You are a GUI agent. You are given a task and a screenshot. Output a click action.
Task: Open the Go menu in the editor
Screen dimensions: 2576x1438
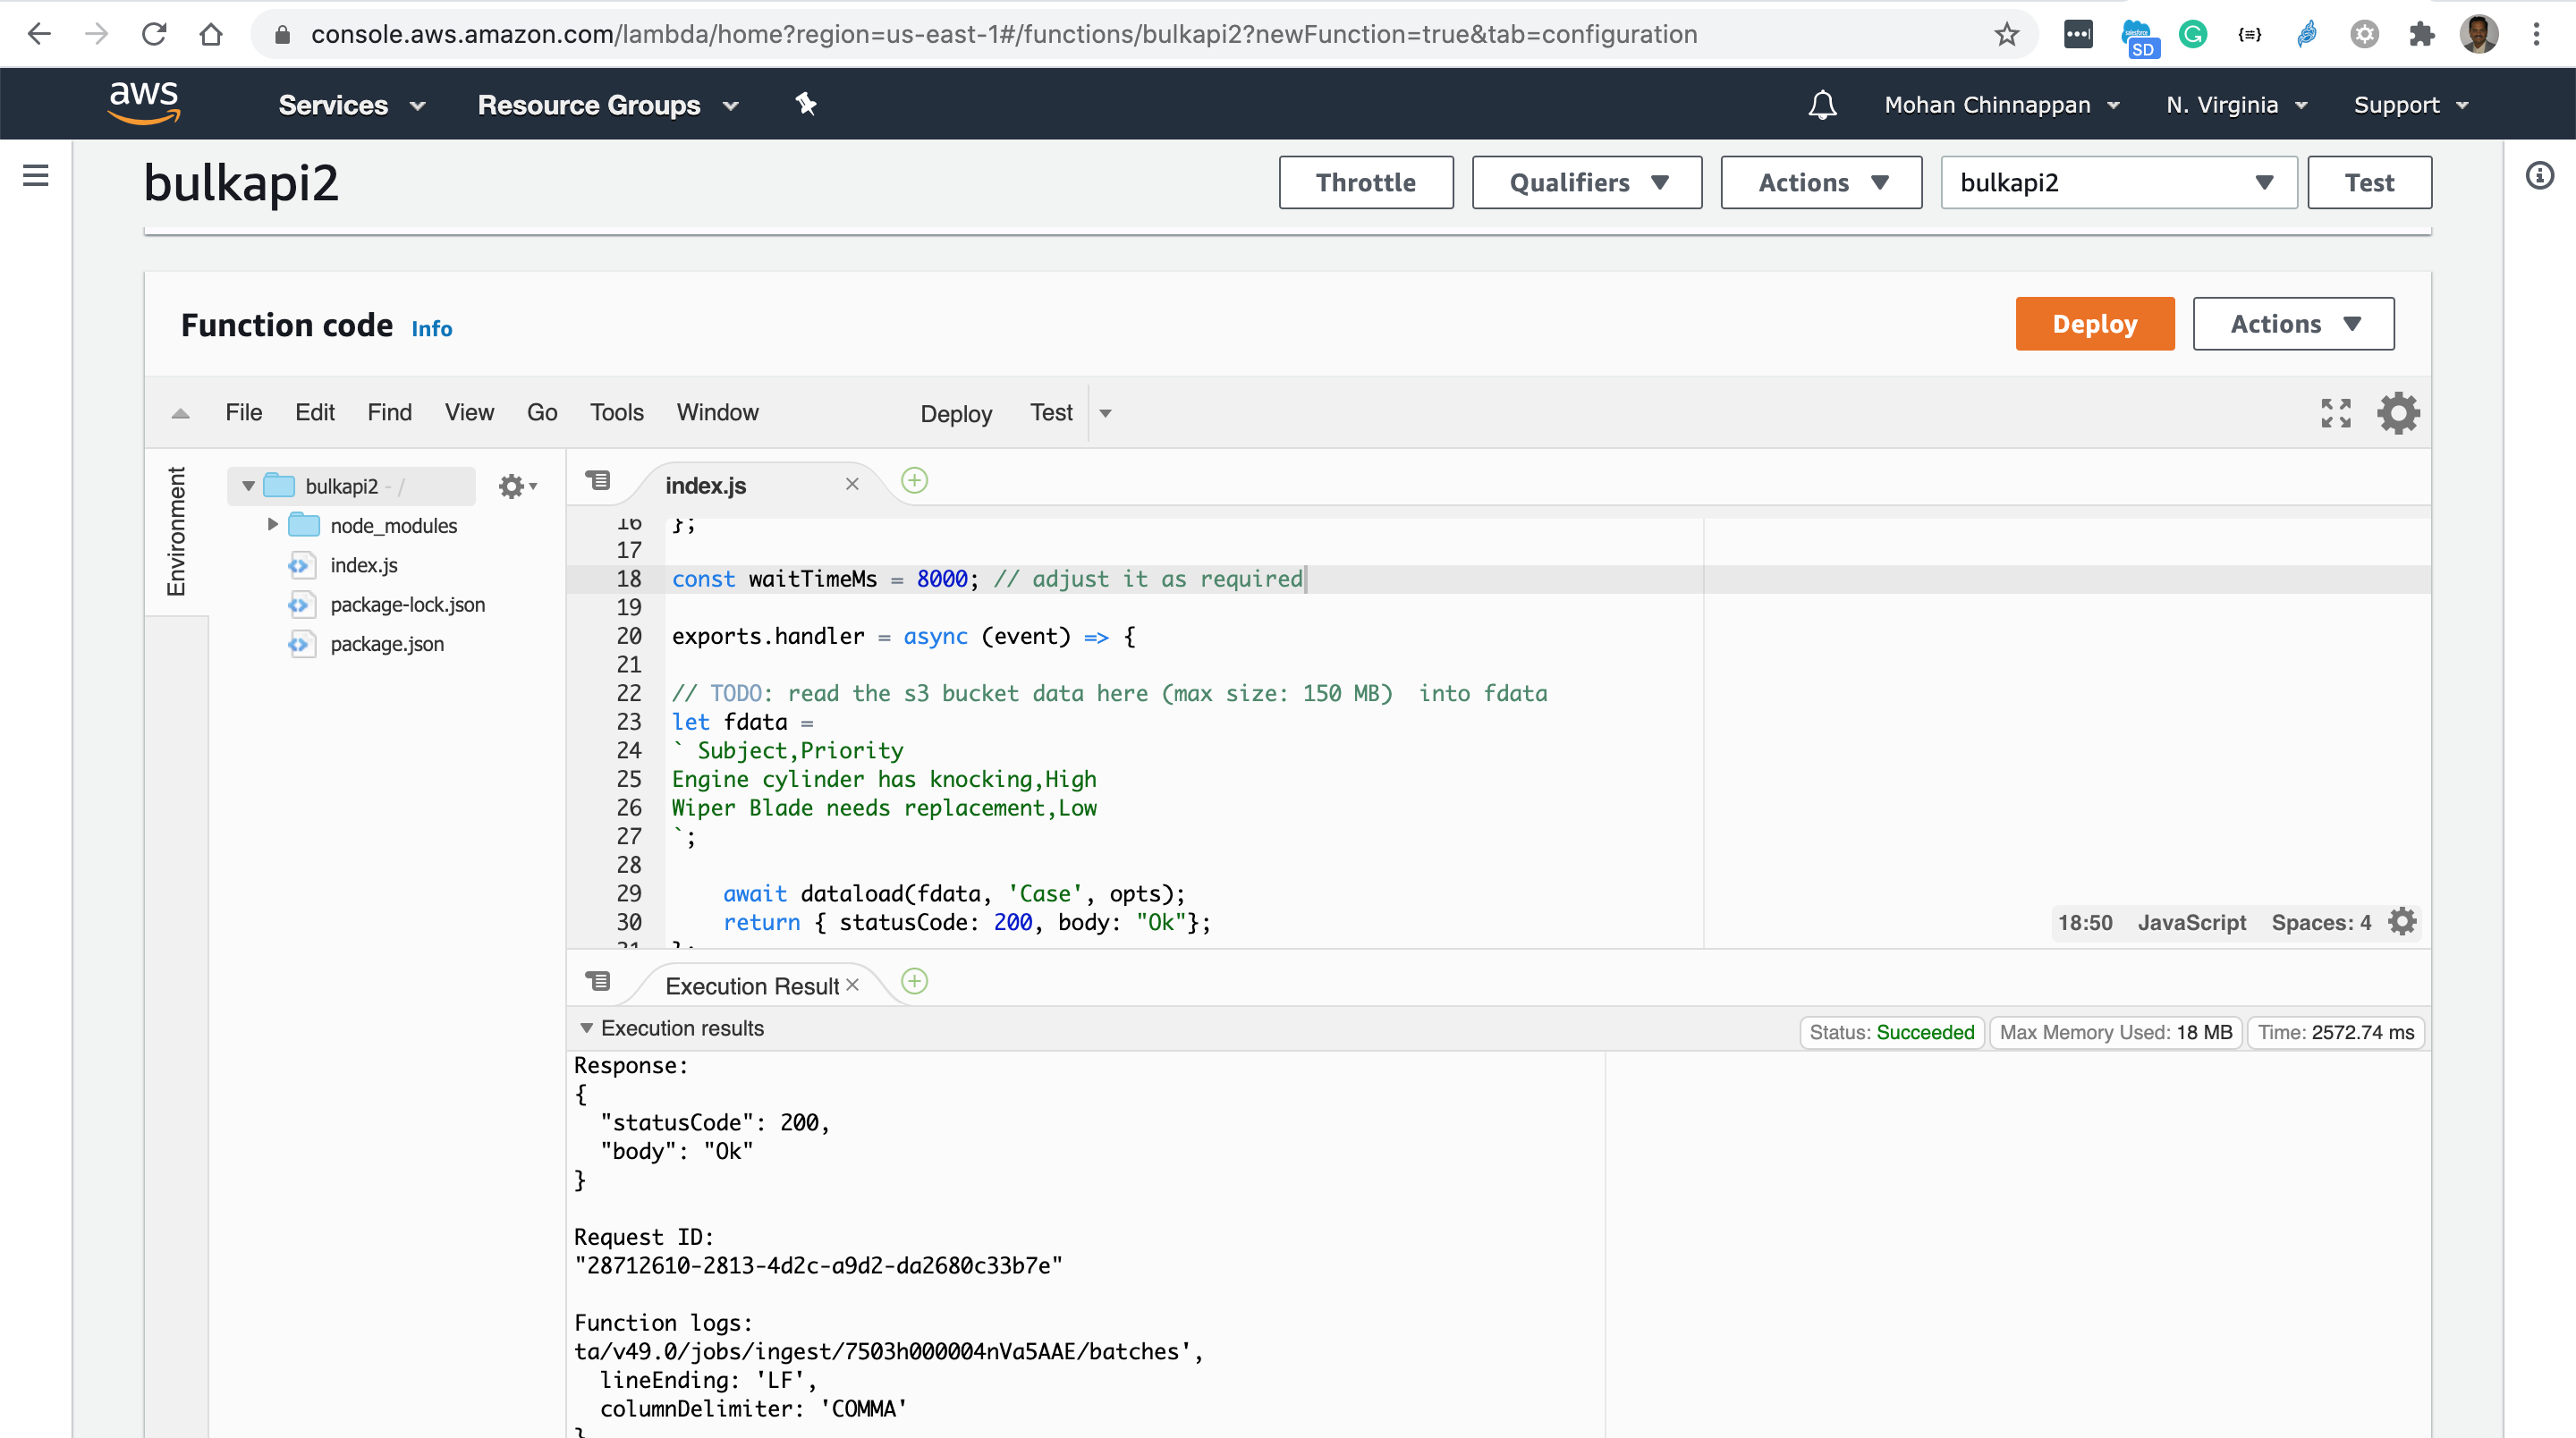coord(542,412)
